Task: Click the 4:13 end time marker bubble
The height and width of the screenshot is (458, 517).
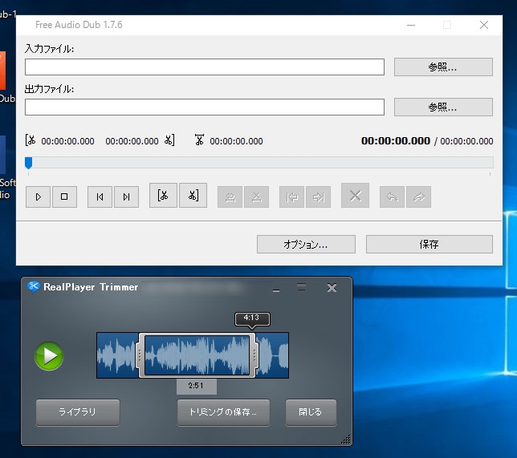Action: coord(252,318)
